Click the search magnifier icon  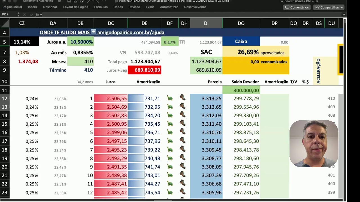coord(282,1)
